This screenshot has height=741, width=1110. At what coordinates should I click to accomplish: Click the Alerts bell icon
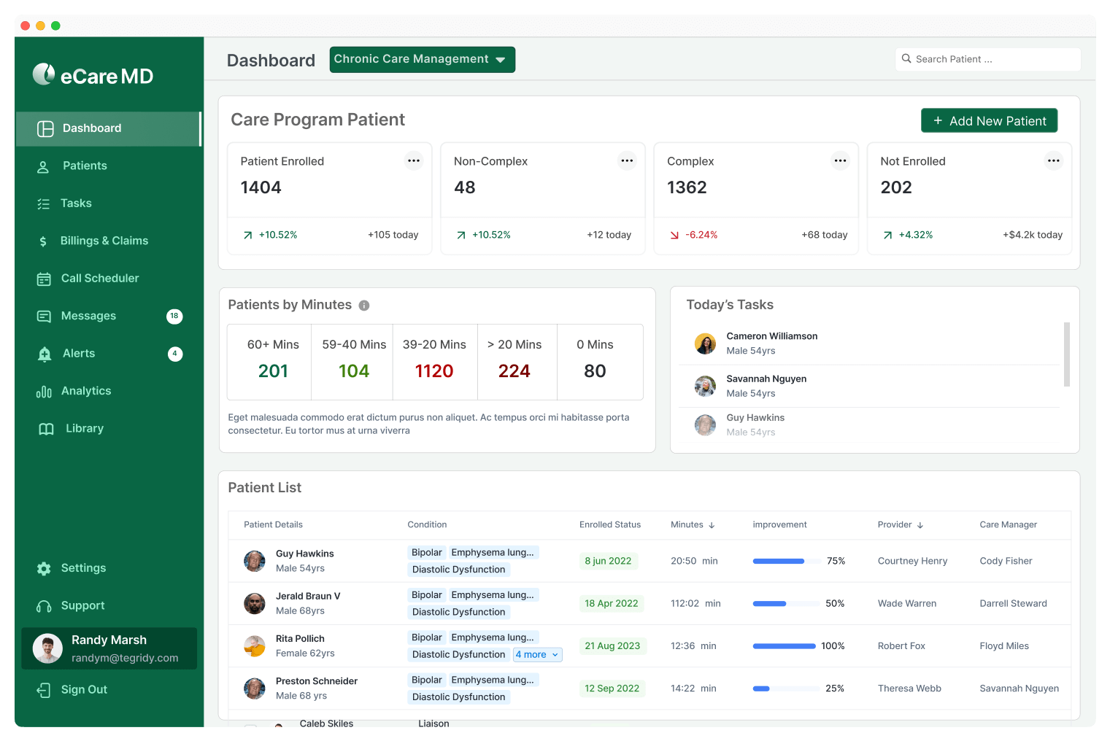point(45,354)
